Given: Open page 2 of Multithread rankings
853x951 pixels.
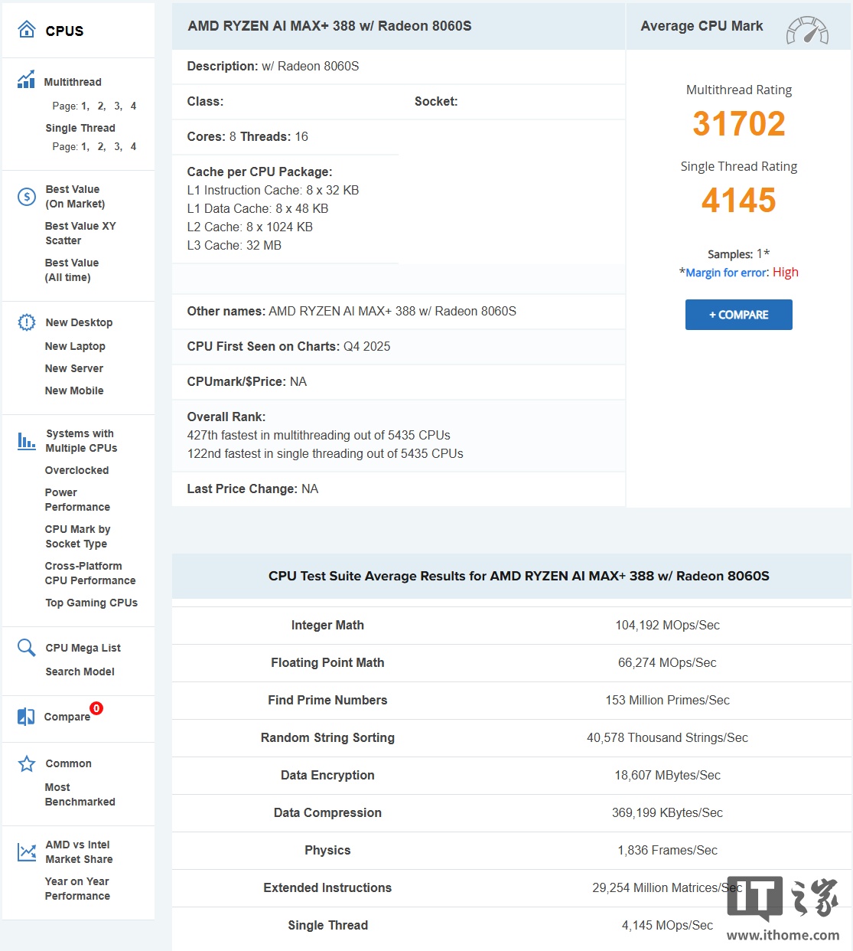Looking at the screenshot, I should [100, 106].
